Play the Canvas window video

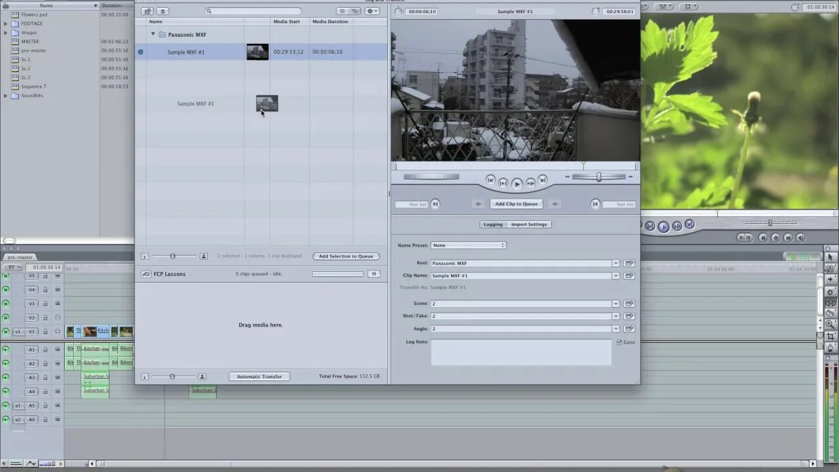663,227
